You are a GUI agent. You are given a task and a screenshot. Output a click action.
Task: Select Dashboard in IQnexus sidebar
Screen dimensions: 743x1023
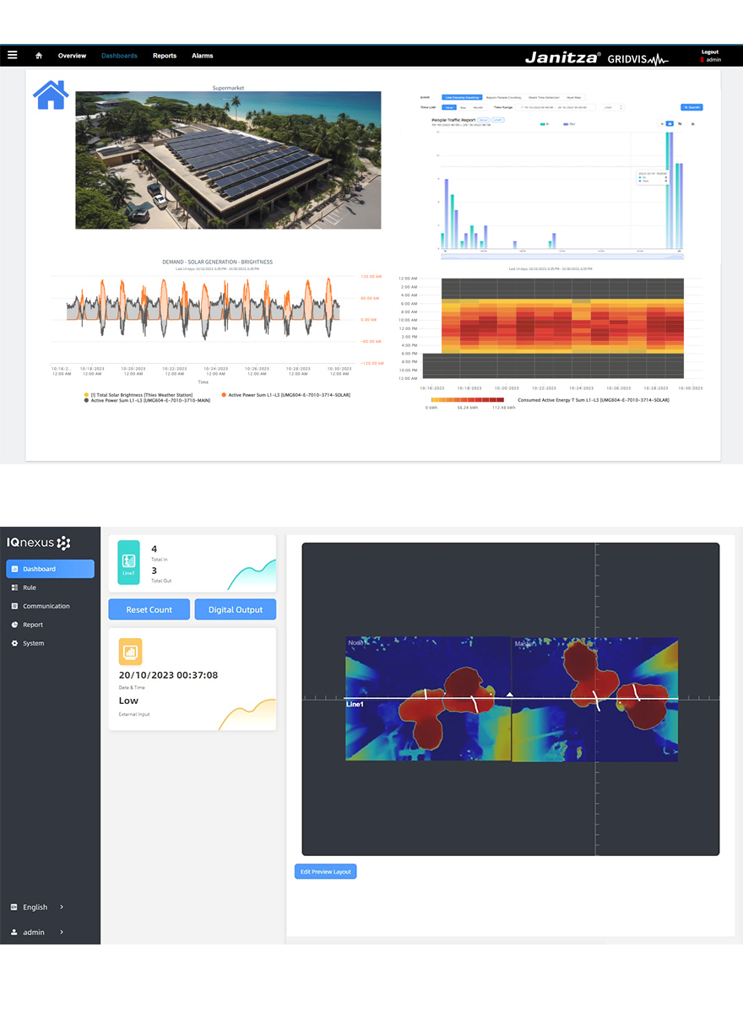[x=51, y=569]
